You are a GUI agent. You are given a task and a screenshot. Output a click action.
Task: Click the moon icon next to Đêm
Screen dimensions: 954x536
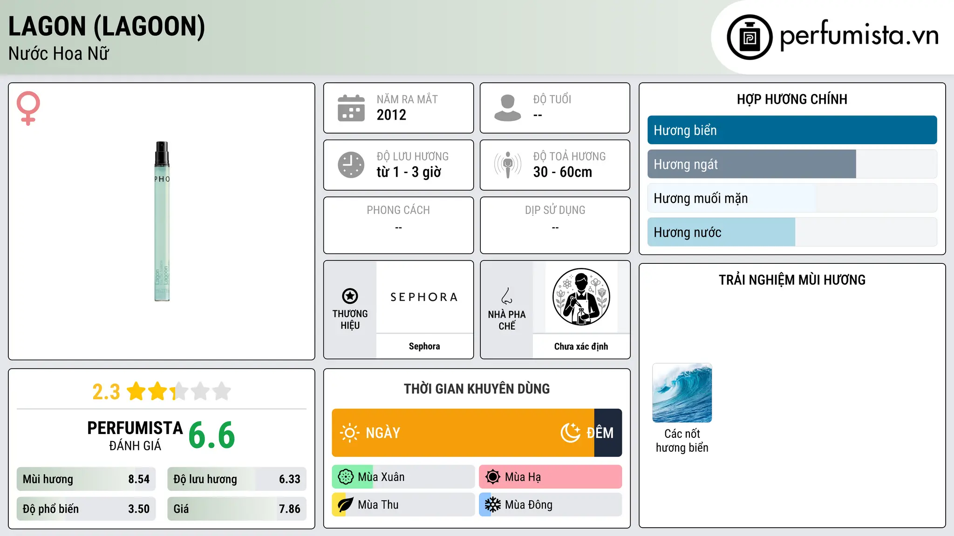[x=570, y=433]
